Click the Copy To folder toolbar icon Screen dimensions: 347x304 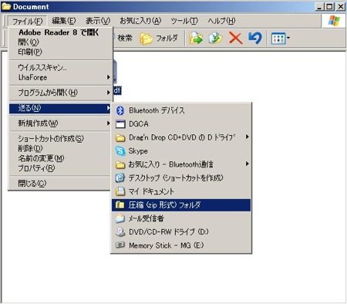tap(215, 39)
